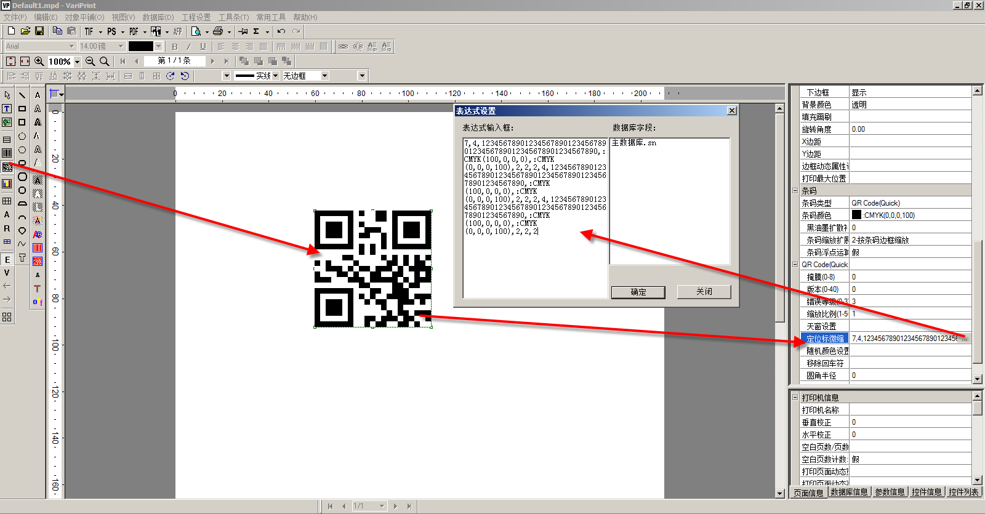The image size is (985, 514).
Task: Select the 2D QR code tool
Action: (7, 167)
